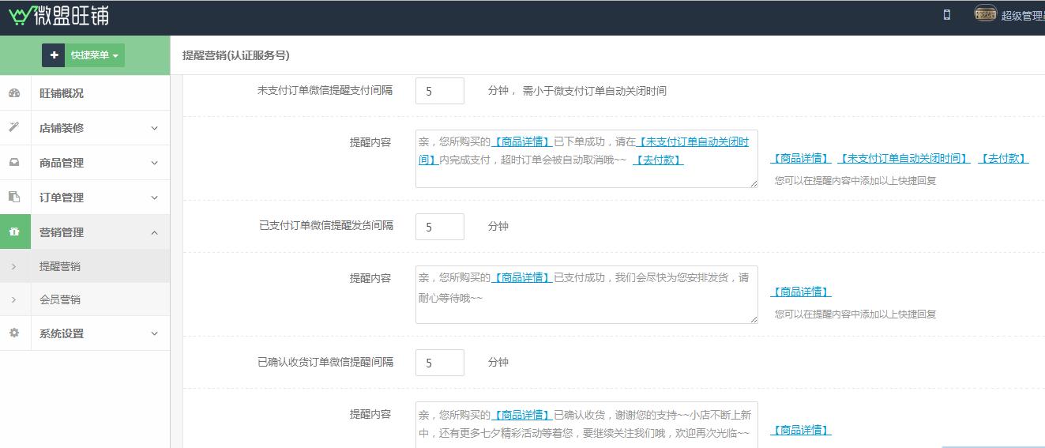The width and height of the screenshot is (1045, 448).
Task: Click the mobile phone icon in header
Action: (x=946, y=15)
